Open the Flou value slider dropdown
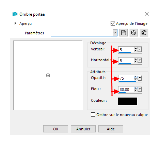This screenshot has width=160, height=145. pyautogui.click(x=140, y=90)
